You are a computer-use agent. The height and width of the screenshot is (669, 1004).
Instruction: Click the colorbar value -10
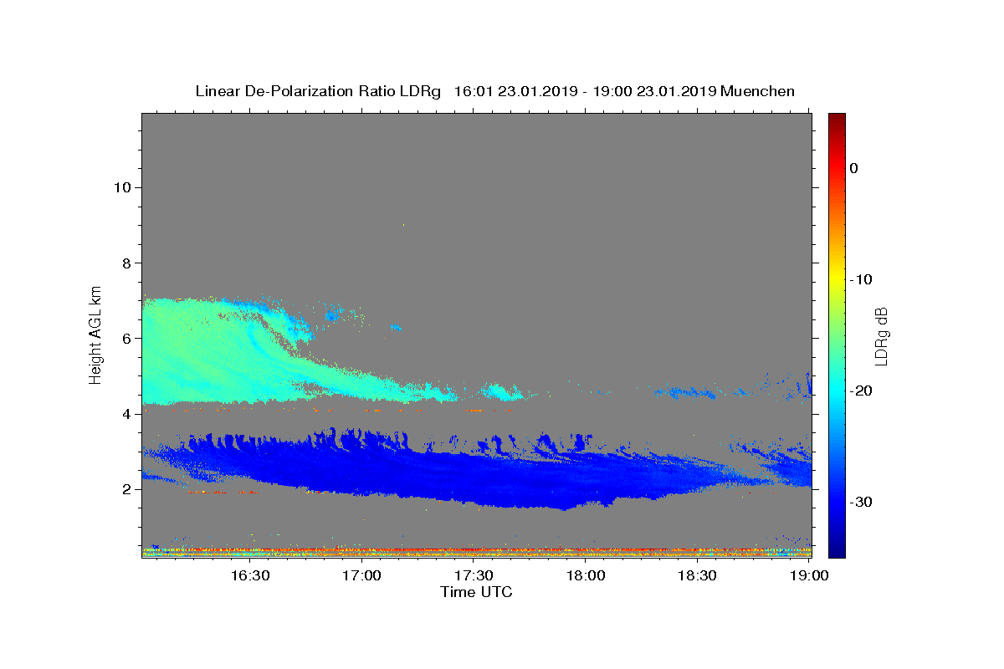[863, 279]
